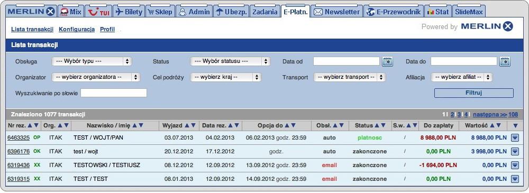Viewport: 529px width, 193px height.
Task: Open action menu for reservation 6319315
Action: pyautogui.click(x=515, y=179)
